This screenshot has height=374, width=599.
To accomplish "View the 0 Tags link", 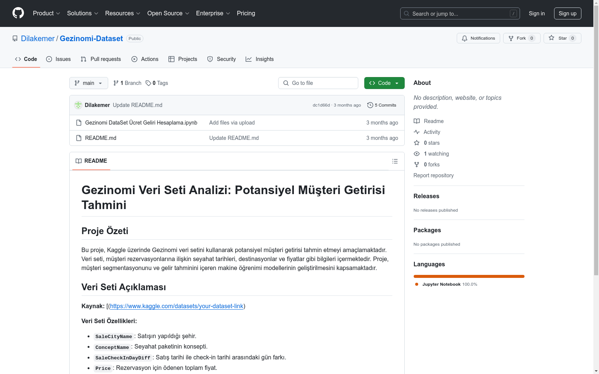I will coord(157,83).
